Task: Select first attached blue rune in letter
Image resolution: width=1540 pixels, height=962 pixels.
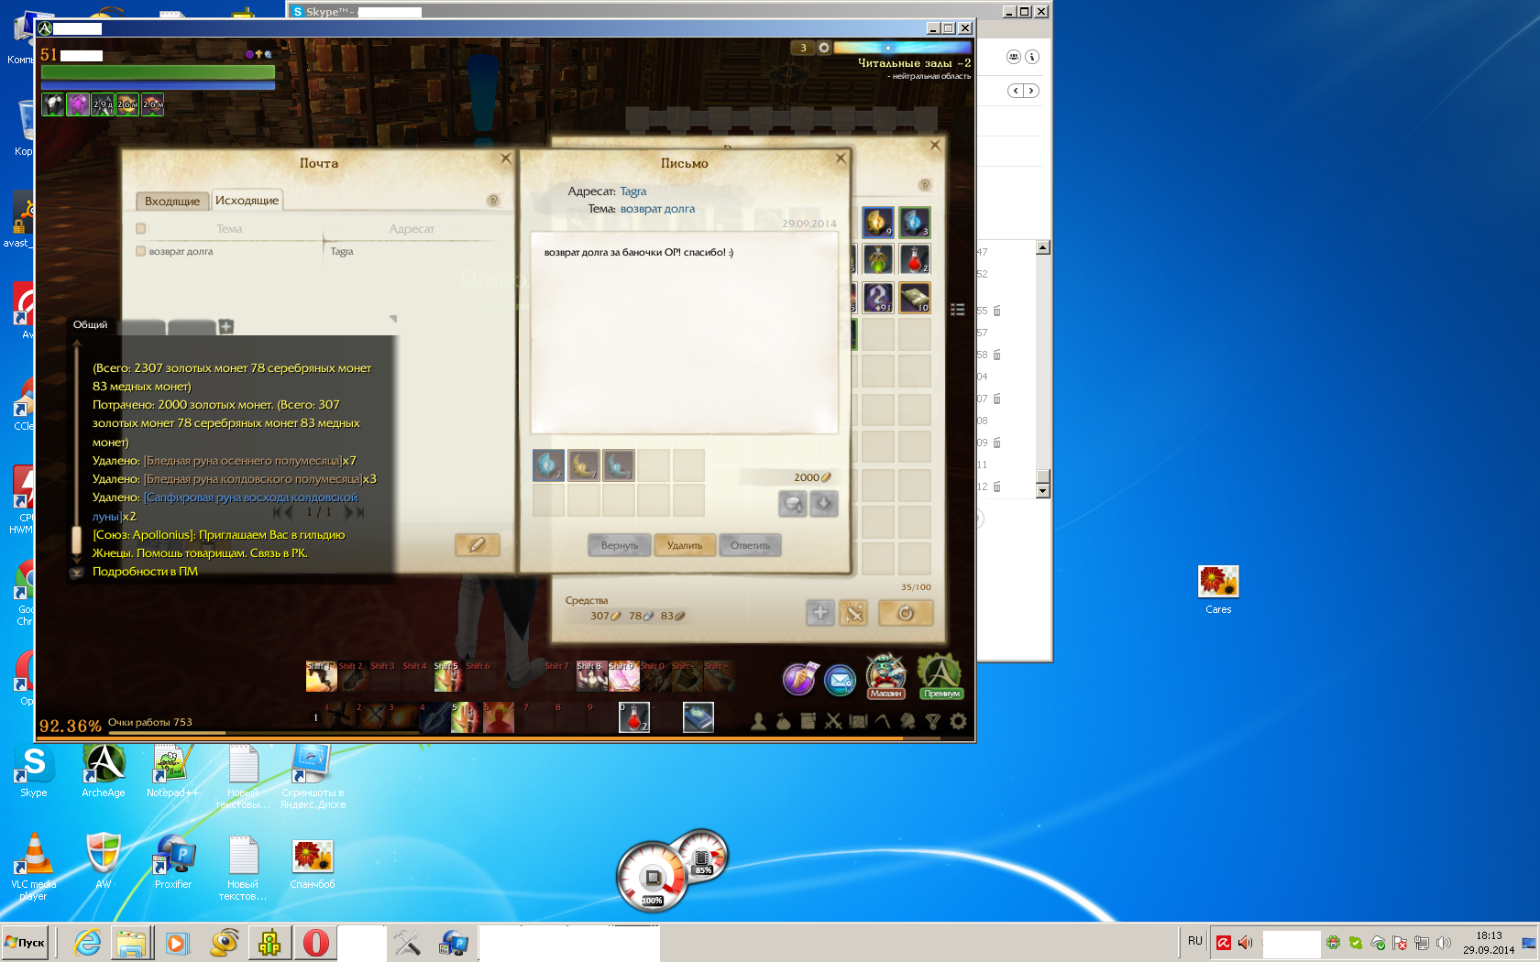Action: pos(548,465)
